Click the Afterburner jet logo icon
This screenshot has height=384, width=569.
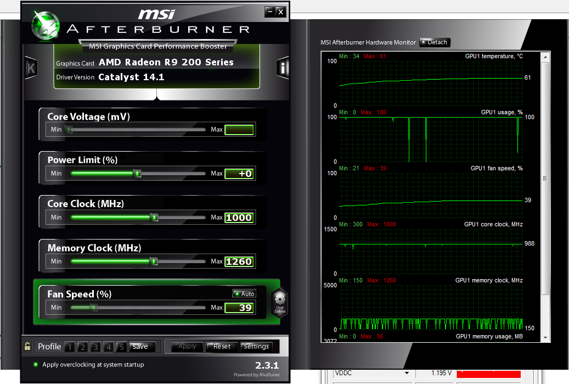[x=45, y=25]
